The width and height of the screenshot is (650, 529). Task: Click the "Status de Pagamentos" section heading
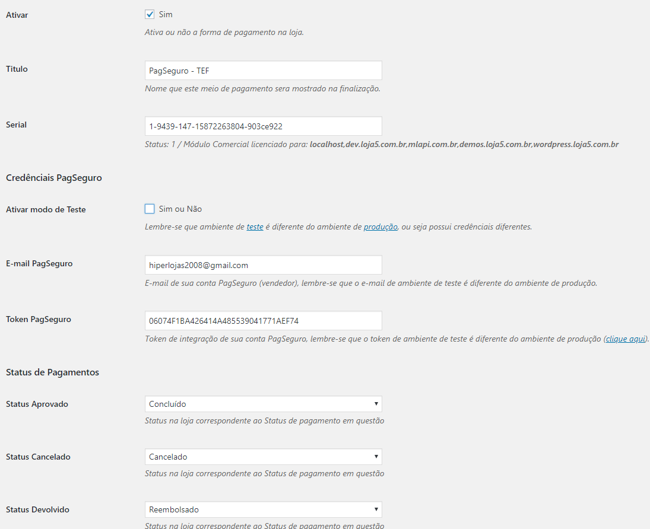click(x=52, y=372)
